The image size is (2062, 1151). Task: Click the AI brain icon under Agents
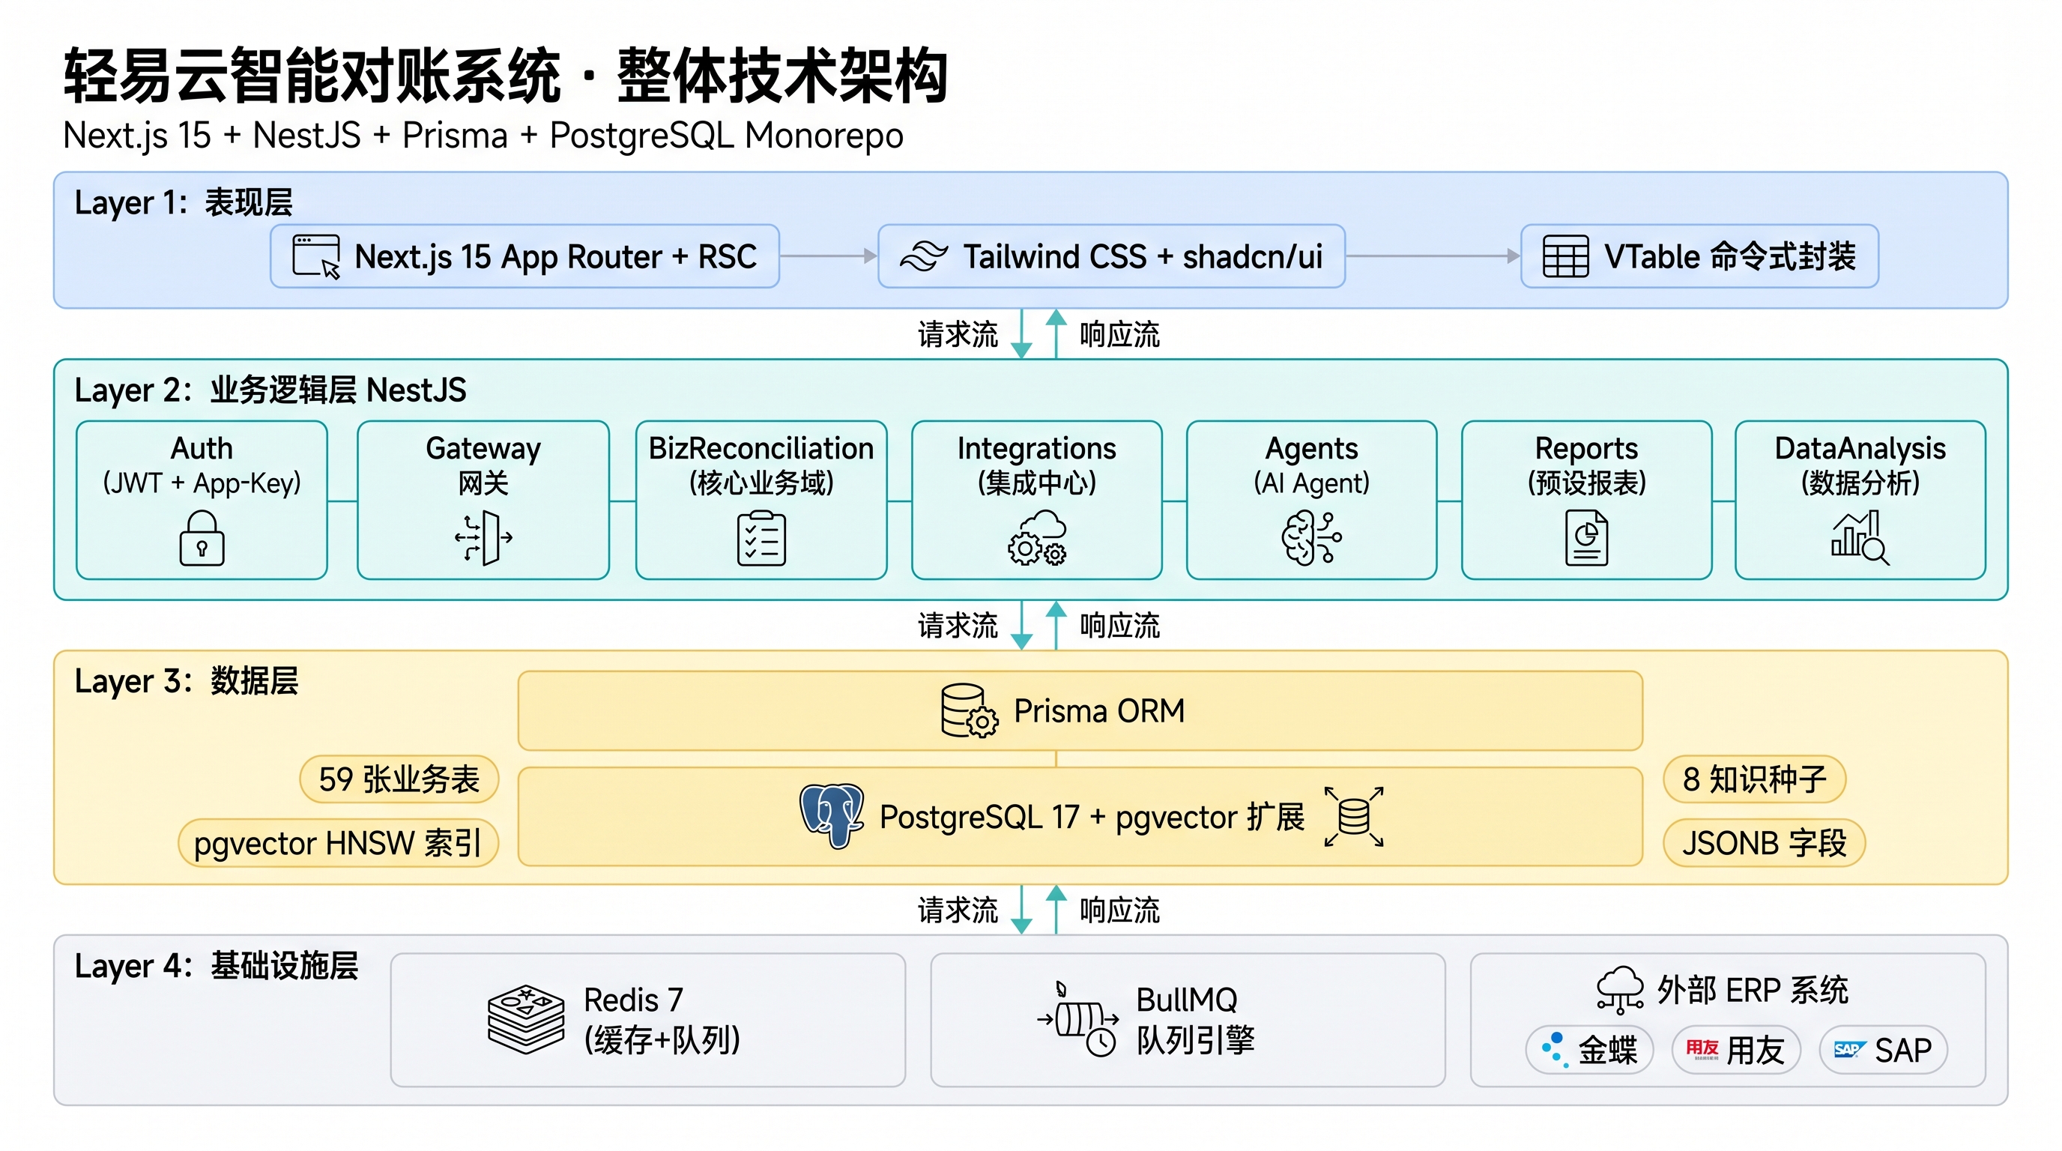[1311, 538]
